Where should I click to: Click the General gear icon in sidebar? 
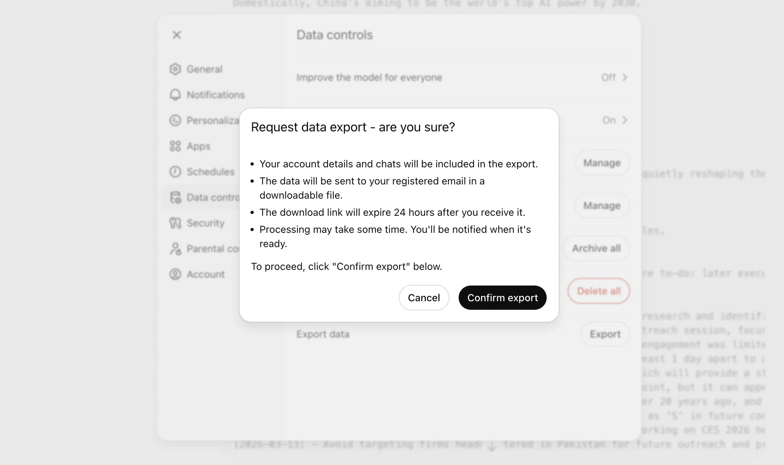pos(175,69)
